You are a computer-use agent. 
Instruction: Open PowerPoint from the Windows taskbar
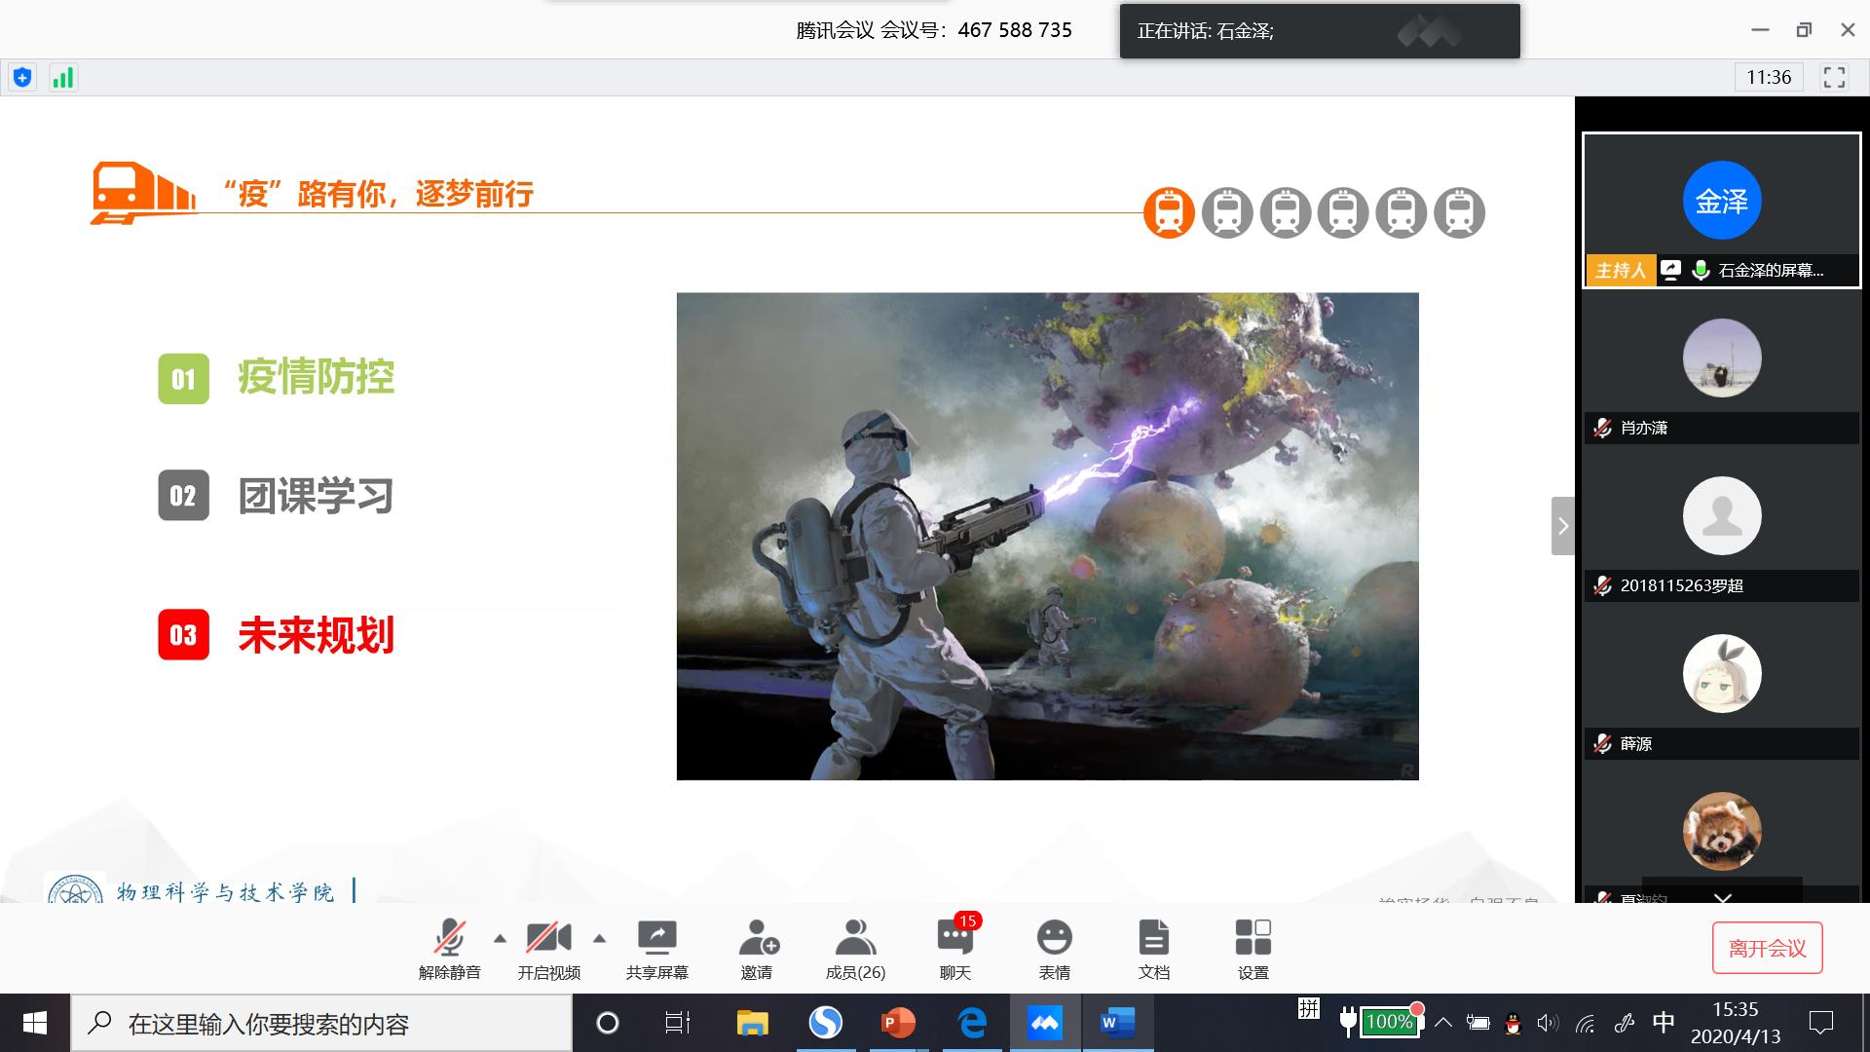(898, 1023)
